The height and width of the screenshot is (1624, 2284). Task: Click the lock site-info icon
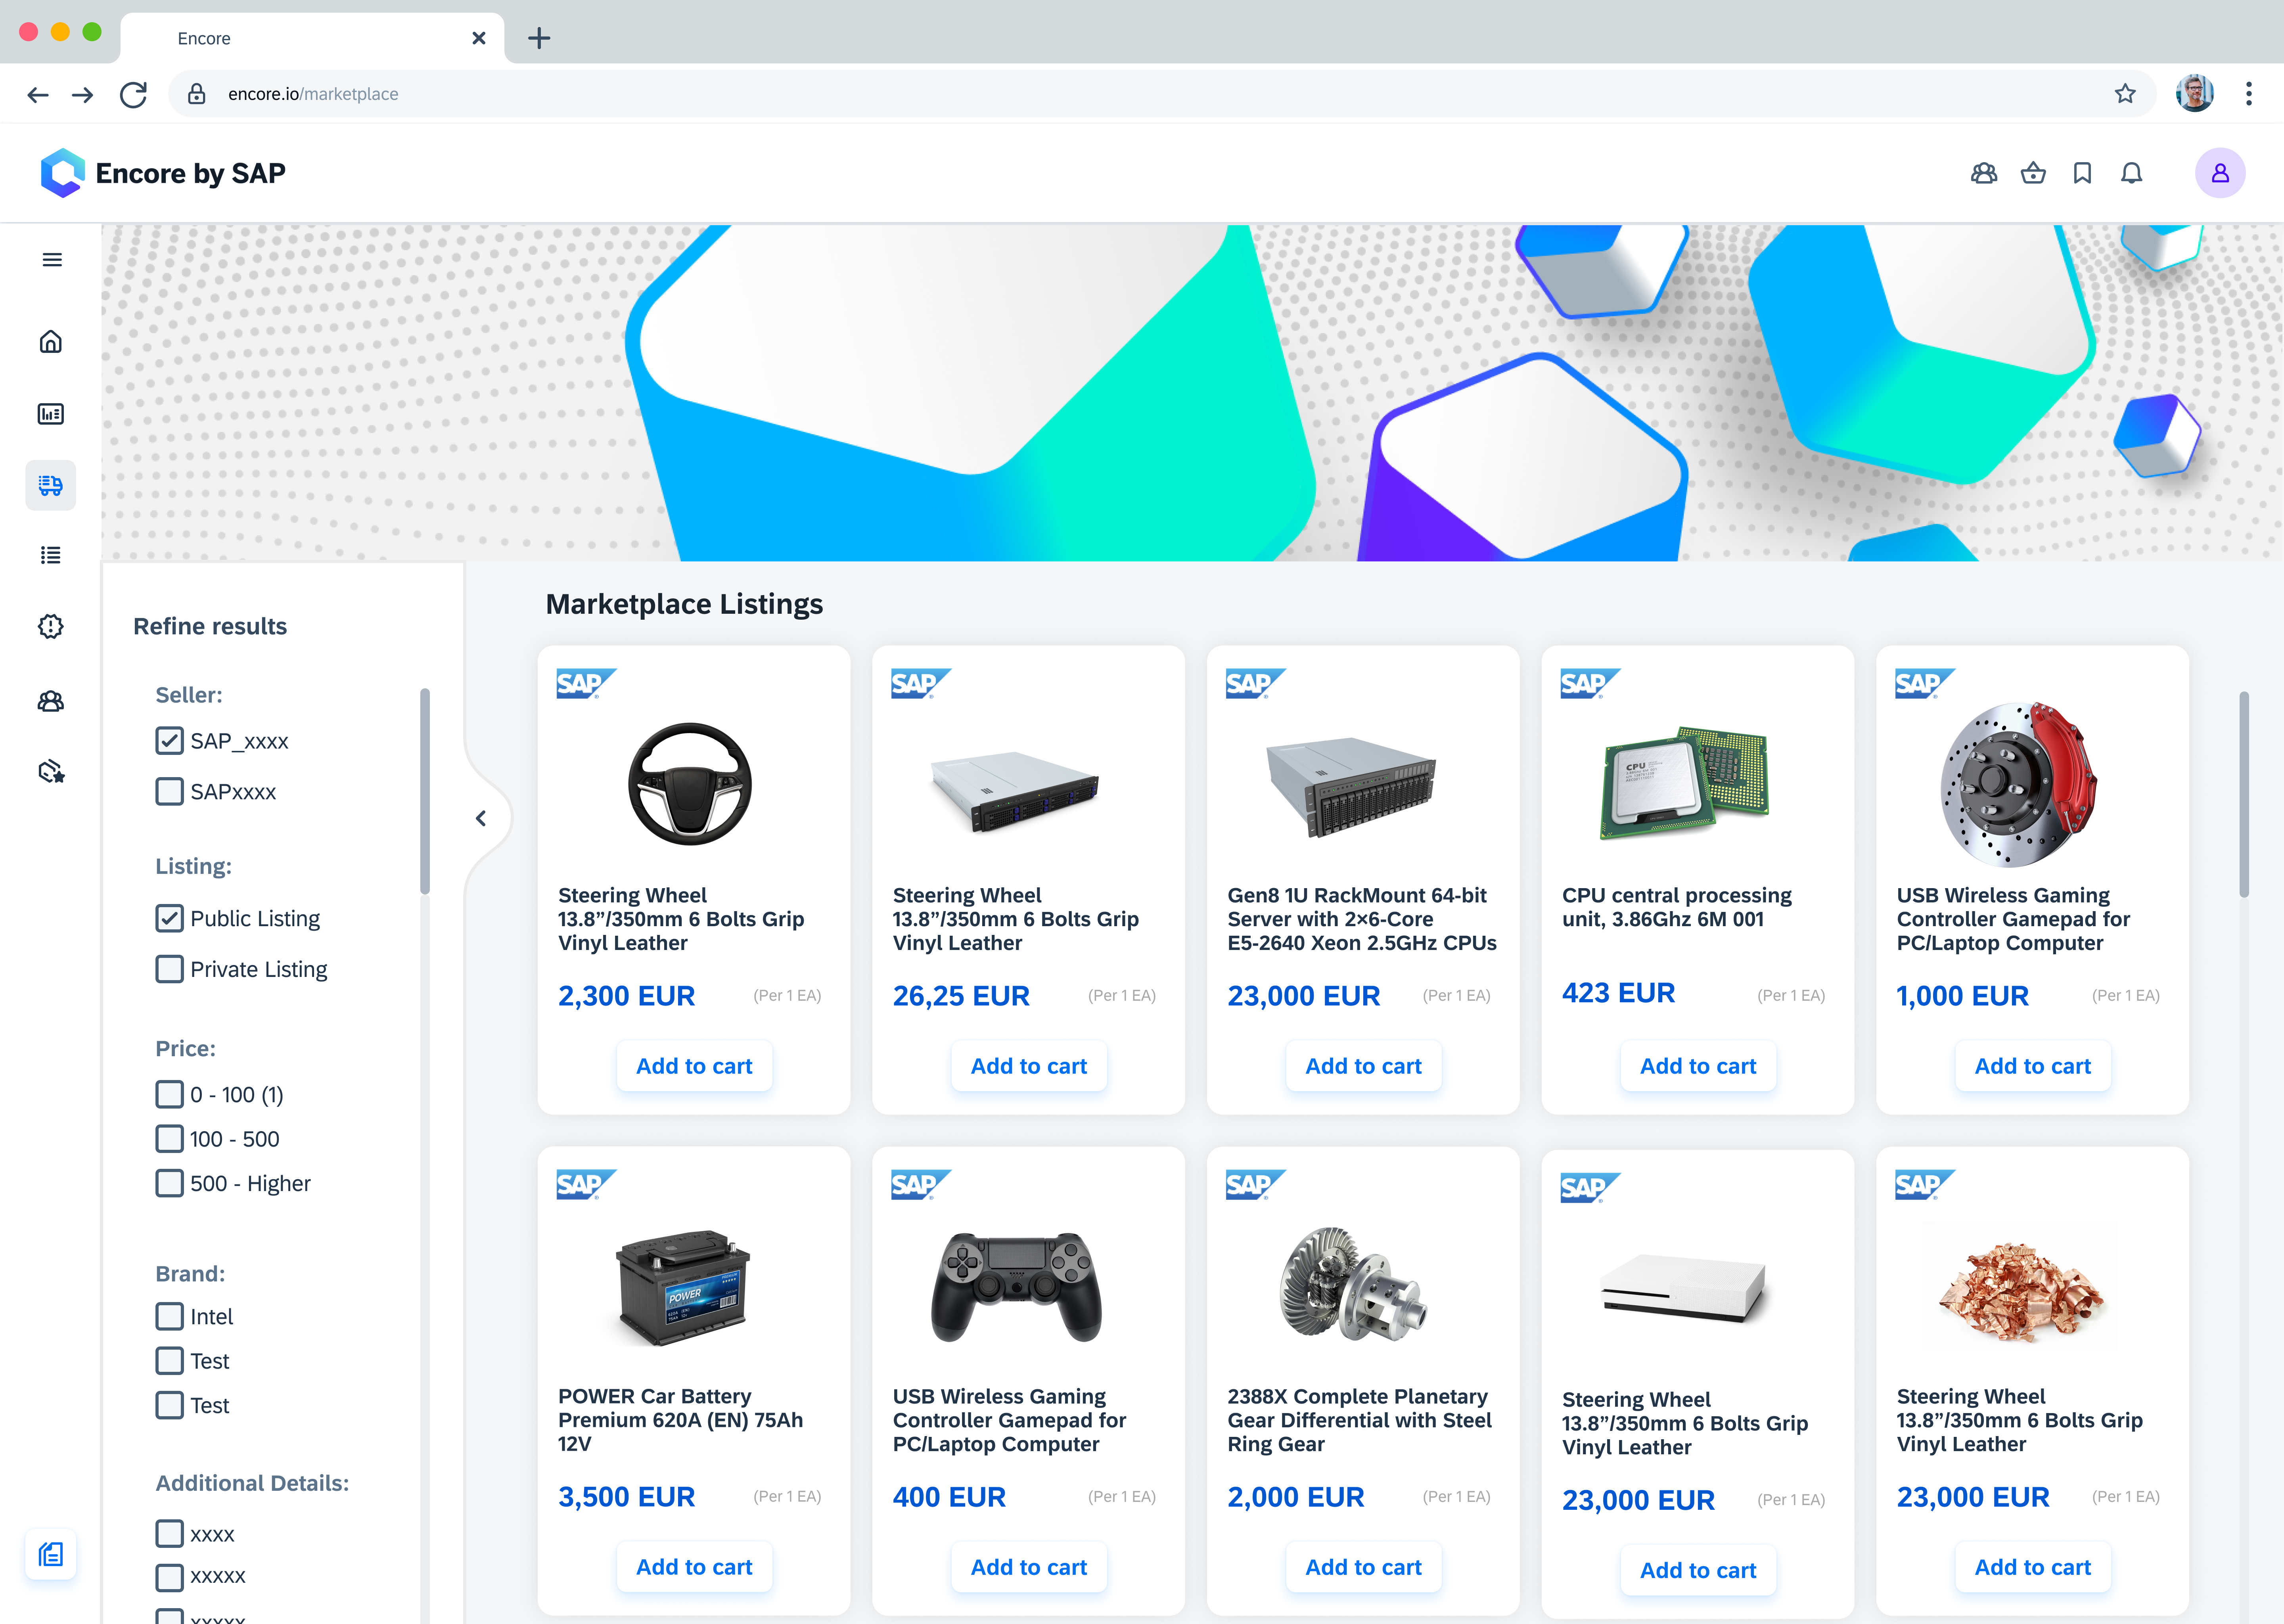(x=197, y=94)
